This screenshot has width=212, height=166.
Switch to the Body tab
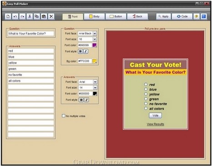tap(94, 16)
